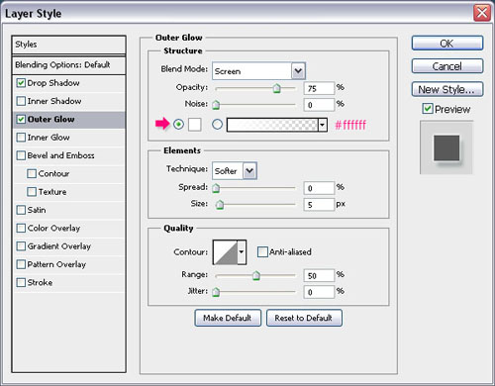Image resolution: width=495 pixels, height=386 pixels.
Task: Select the Bevel and Emboss row
Action: 68,155
